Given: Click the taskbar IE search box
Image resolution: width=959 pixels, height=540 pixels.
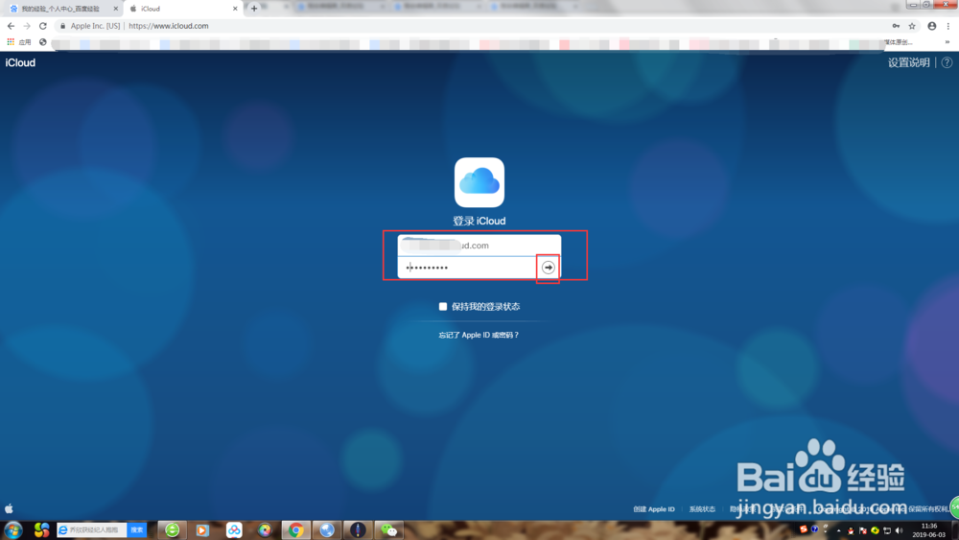Looking at the screenshot, I should click(92, 529).
